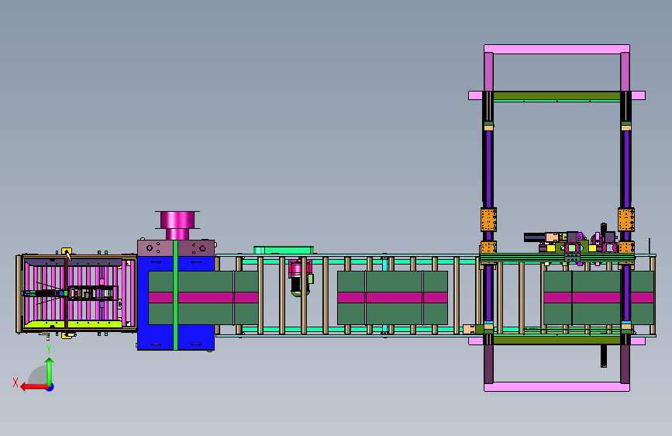The height and width of the screenshot is (436, 672).
Task: Select the olive lower crossbar of the gantry
Action: (557, 341)
